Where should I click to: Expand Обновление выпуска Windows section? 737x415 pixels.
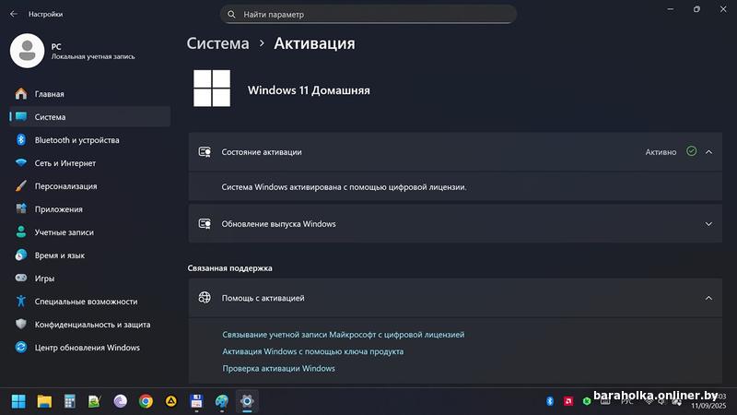point(708,224)
